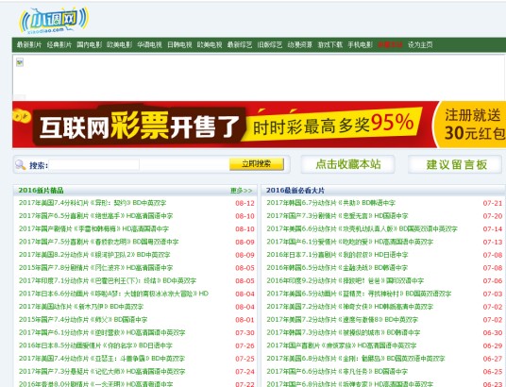This screenshot has height=387, width=506.
Task: Open 动漫资源 in navigation bar
Action: [300, 45]
